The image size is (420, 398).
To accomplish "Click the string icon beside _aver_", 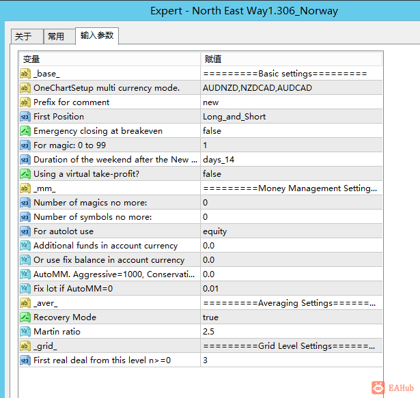I will [x=25, y=303].
